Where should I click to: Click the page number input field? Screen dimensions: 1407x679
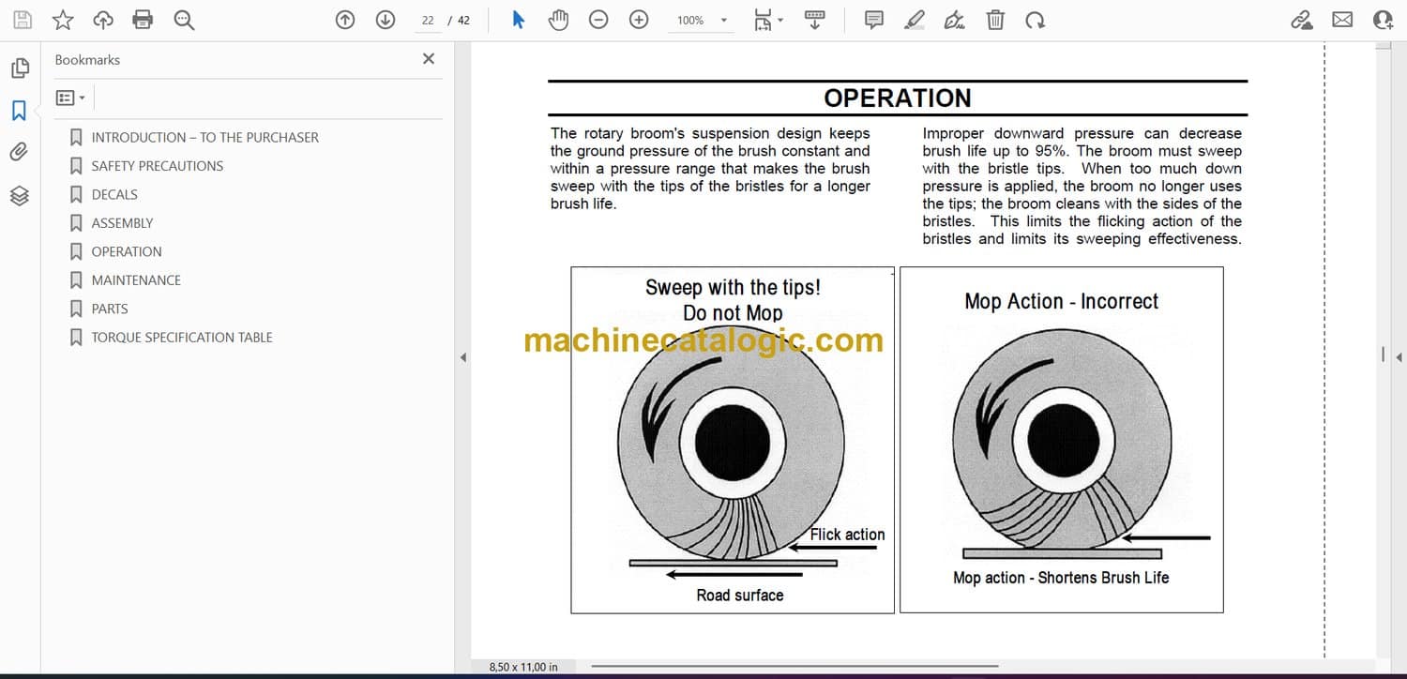pos(428,21)
